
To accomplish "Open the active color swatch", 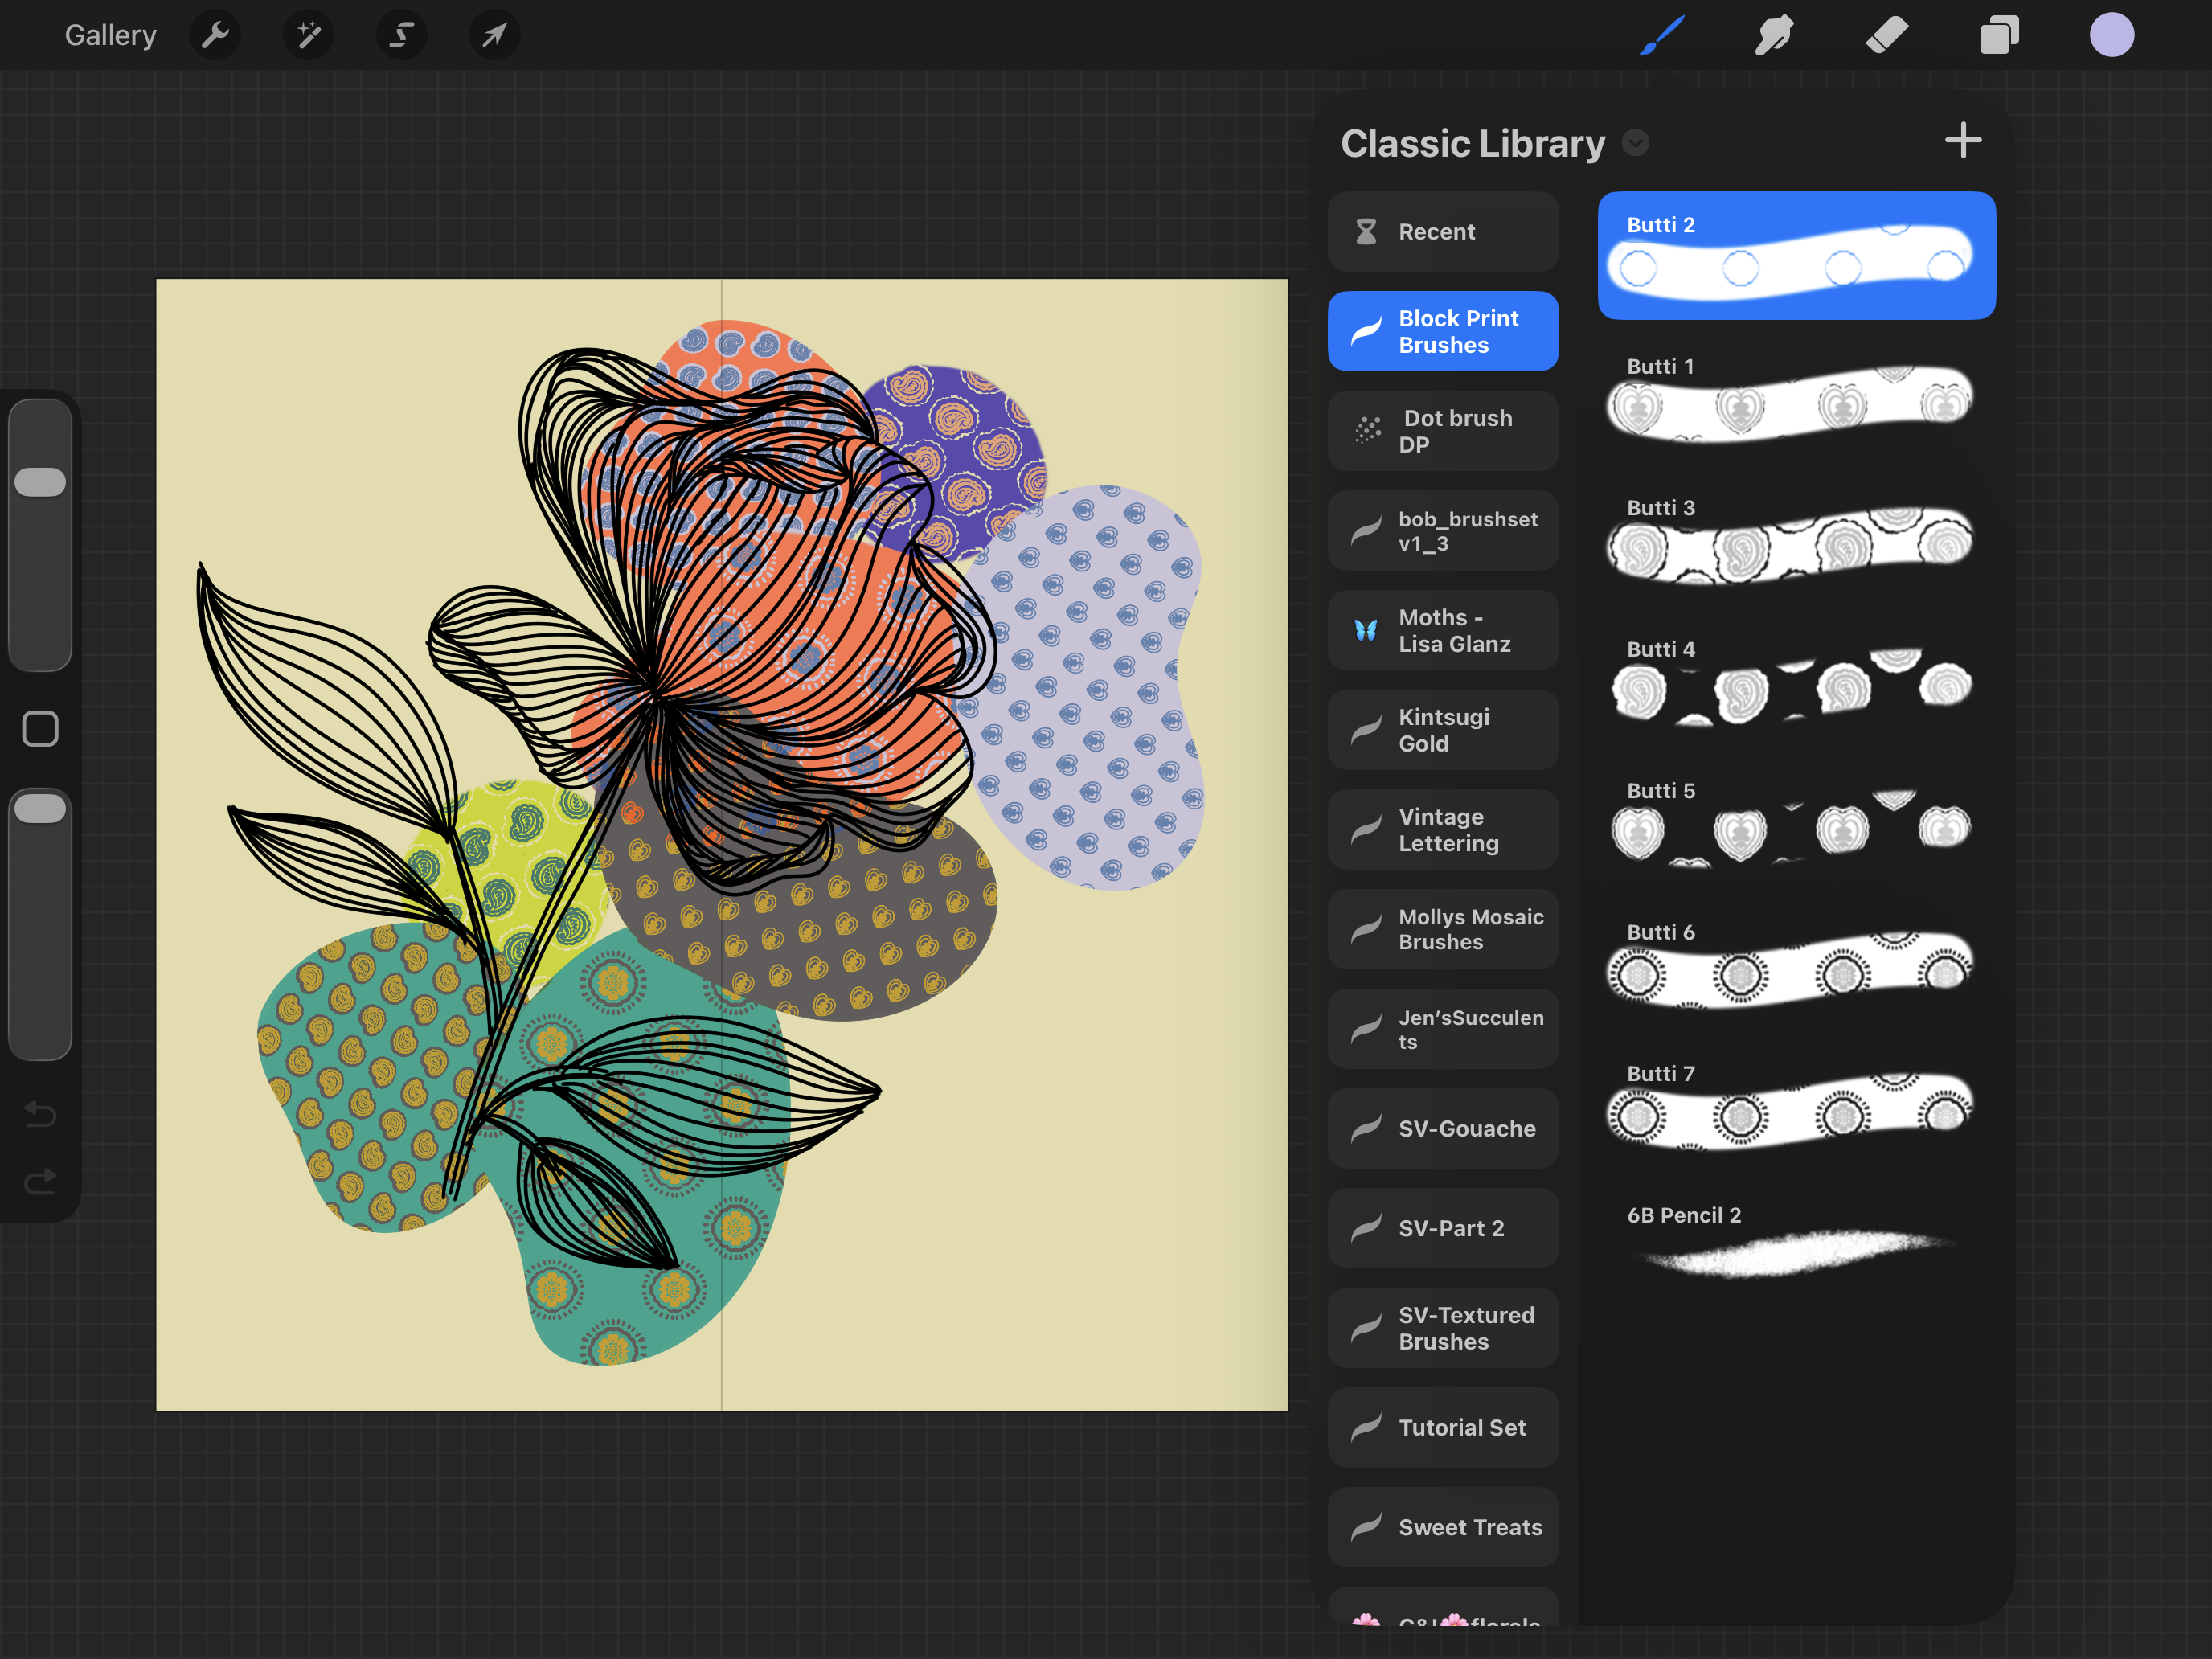I will 2112,36.
